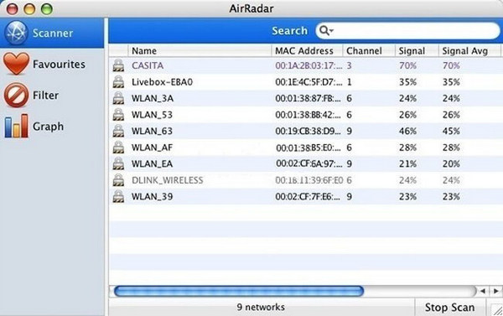Open the search magnifier options dropdown
Viewport: 503px width, 316px height.
pyautogui.click(x=327, y=31)
